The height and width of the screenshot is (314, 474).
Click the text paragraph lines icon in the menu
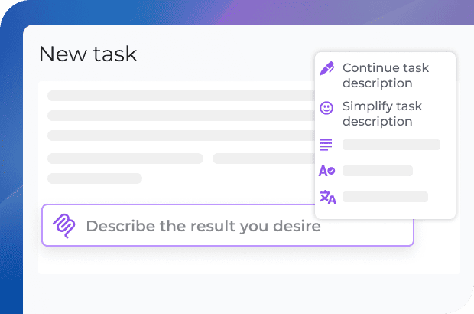(326, 145)
